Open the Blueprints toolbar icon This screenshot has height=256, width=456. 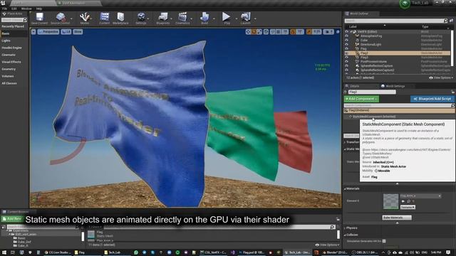tap(163, 18)
